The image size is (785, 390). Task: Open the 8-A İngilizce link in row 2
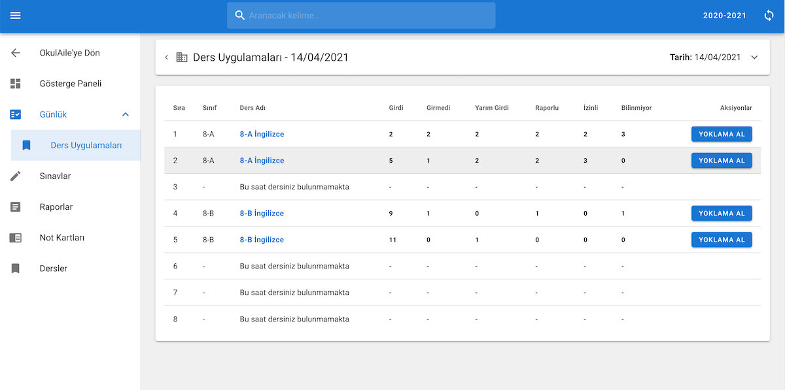tap(262, 160)
